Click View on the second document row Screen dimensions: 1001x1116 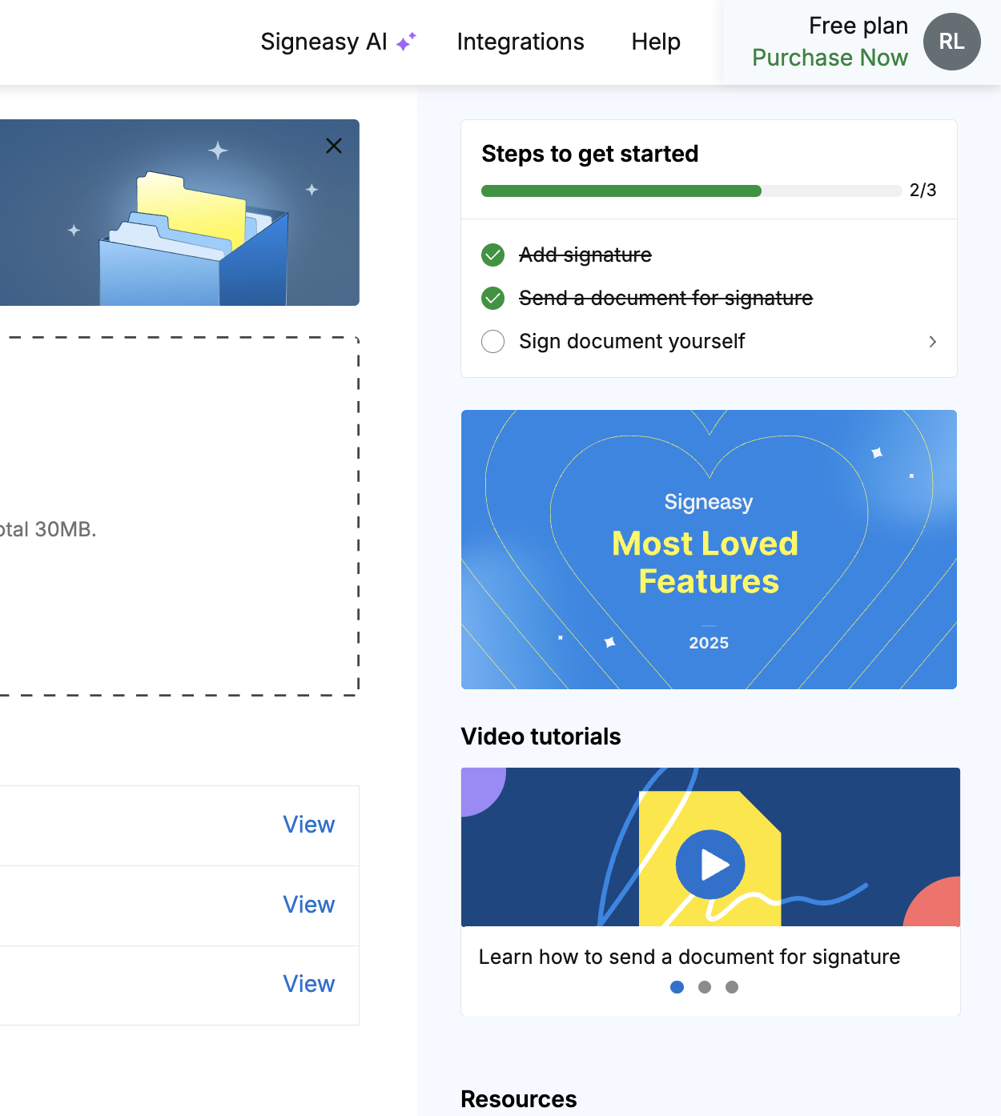[x=308, y=905]
